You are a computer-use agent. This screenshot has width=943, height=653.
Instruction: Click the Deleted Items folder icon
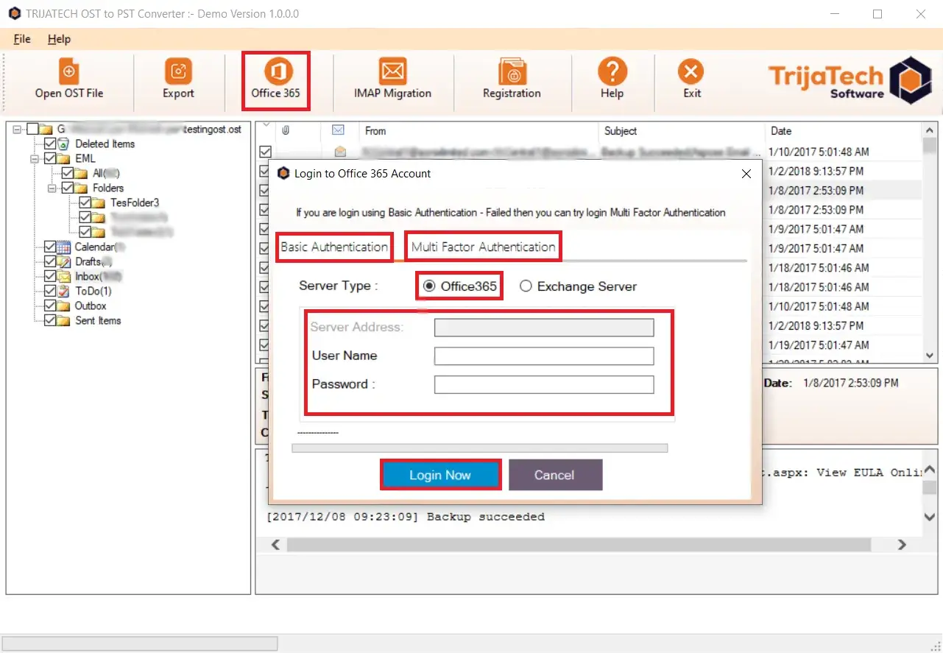tap(64, 144)
